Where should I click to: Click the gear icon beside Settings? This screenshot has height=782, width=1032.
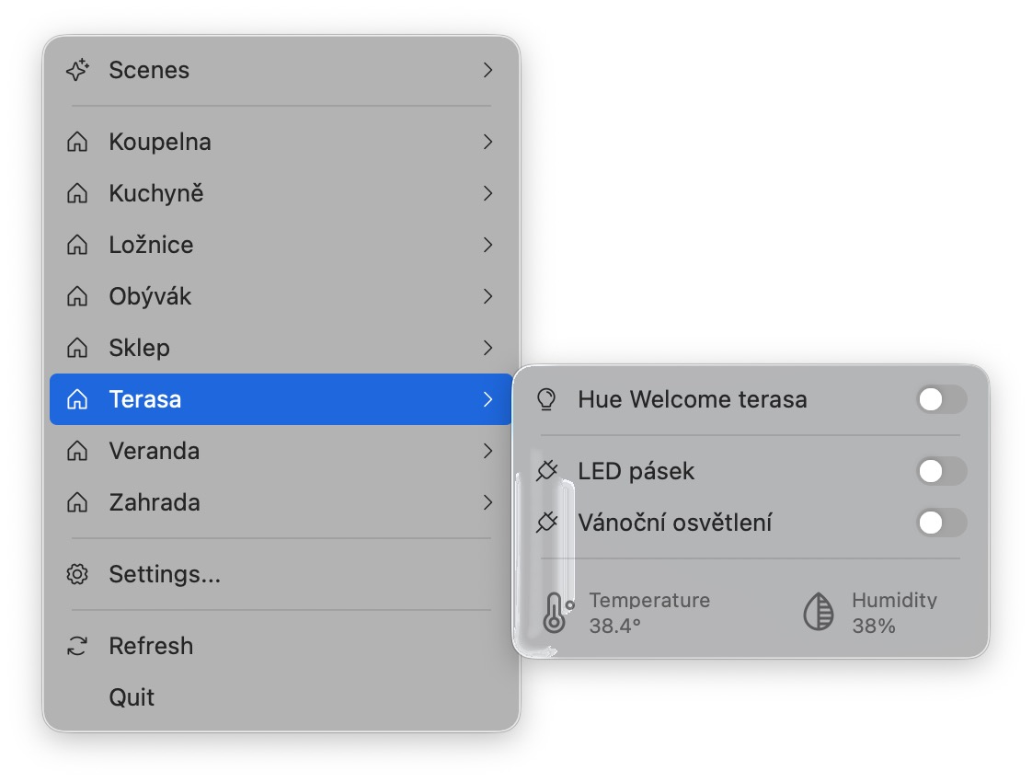point(78,575)
